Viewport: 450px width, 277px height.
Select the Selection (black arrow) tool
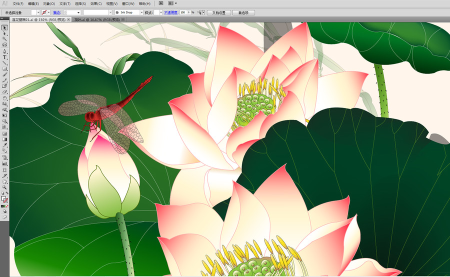(x=4, y=28)
